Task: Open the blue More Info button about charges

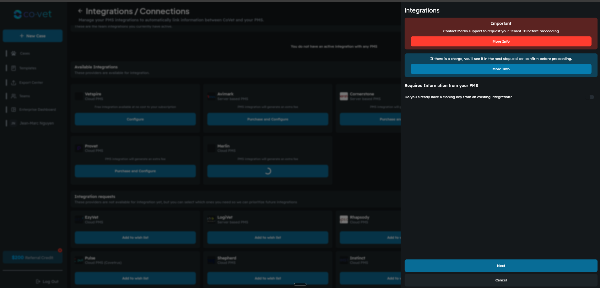Action: (501, 69)
